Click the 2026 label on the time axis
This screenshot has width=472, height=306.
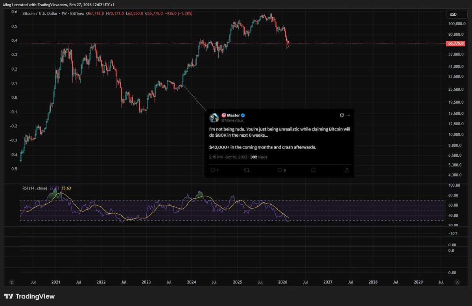(x=282, y=282)
